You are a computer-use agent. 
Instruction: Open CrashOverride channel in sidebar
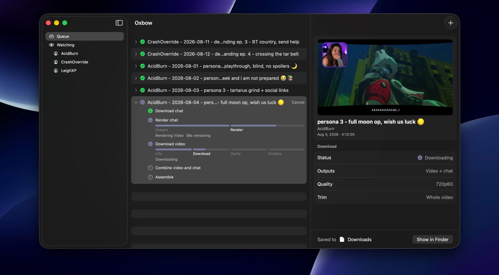pyautogui.click(x=85, y=62)
